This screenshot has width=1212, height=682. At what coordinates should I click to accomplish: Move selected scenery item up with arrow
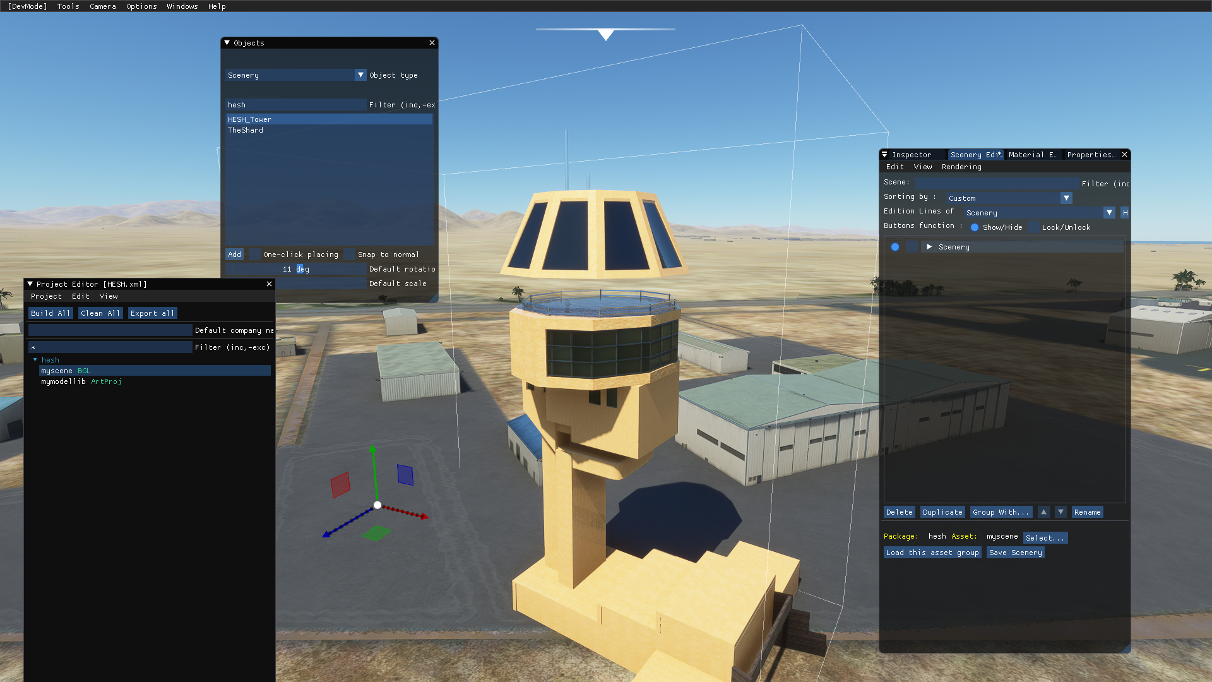[1043, 512]
